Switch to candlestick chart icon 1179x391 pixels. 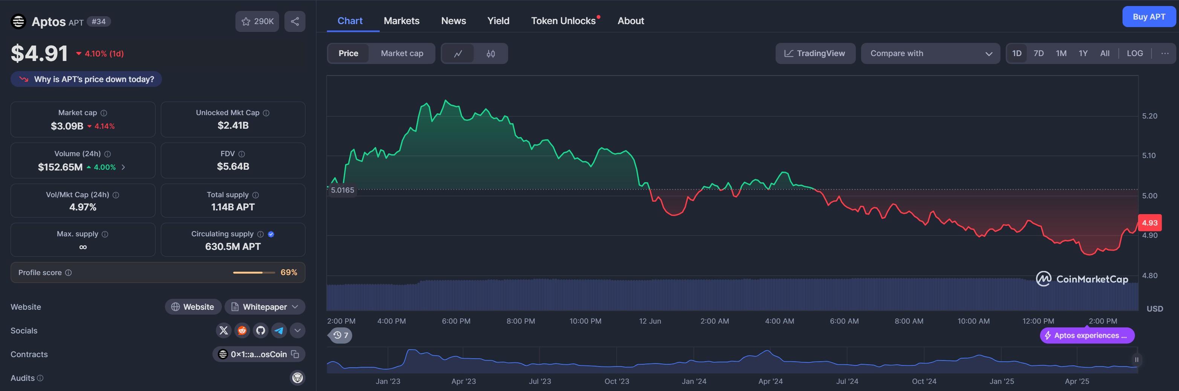(491, 53)
